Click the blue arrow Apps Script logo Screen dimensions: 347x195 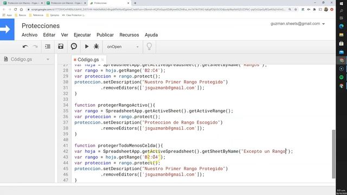click(x=7, y=29)
